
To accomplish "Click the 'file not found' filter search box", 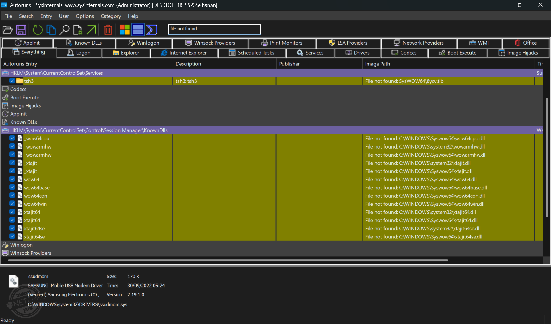I will pos(214,29).
